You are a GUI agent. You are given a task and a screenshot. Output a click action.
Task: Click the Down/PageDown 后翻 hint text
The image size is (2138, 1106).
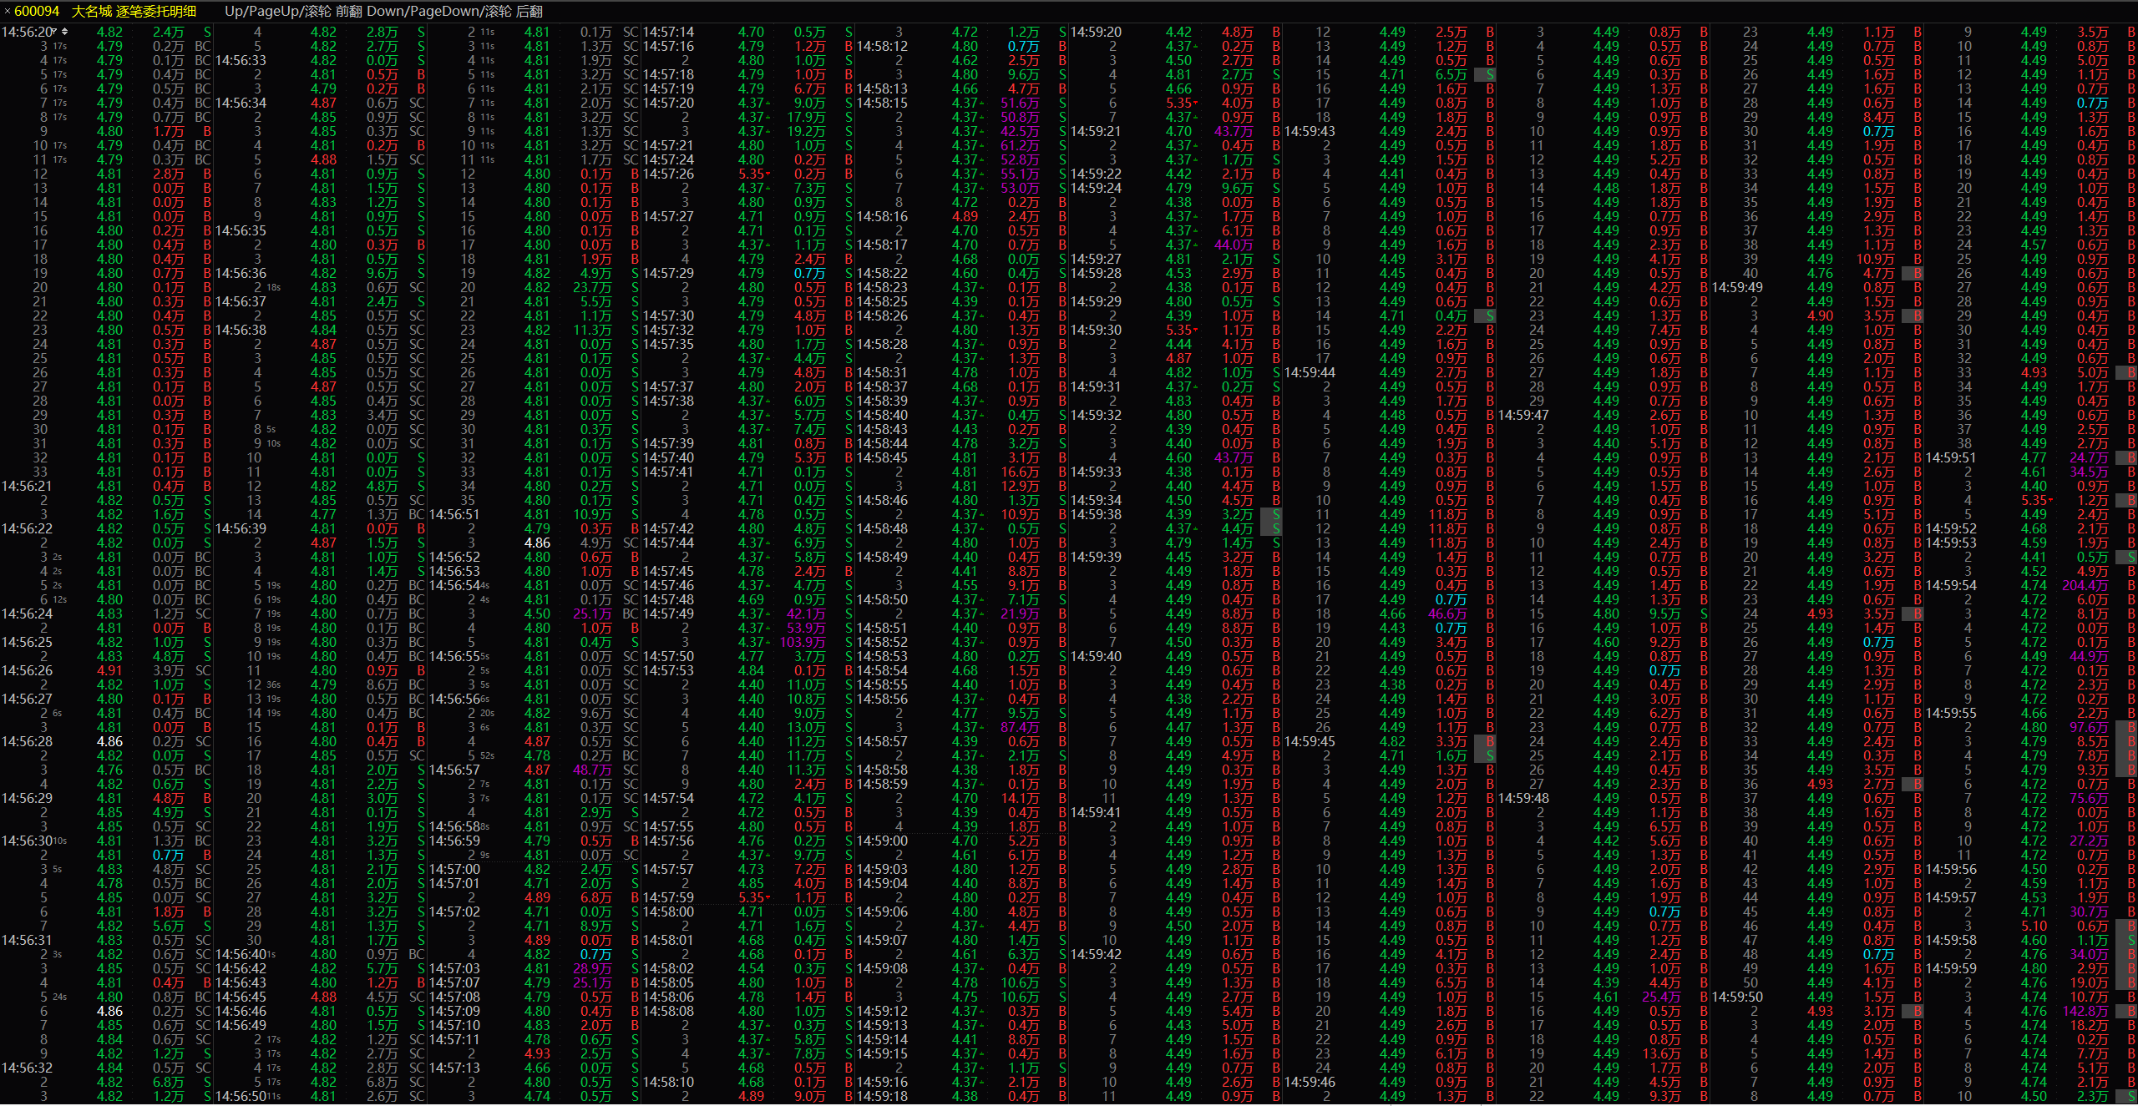[454, 12]
